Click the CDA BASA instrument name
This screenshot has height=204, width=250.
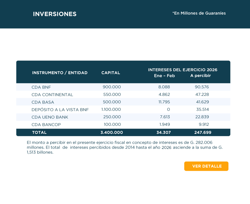click(x=43, y=102)
